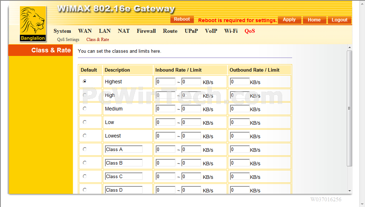365x207 pixels.
Task: Open the Route menu
Action: [x=170, y=31]
